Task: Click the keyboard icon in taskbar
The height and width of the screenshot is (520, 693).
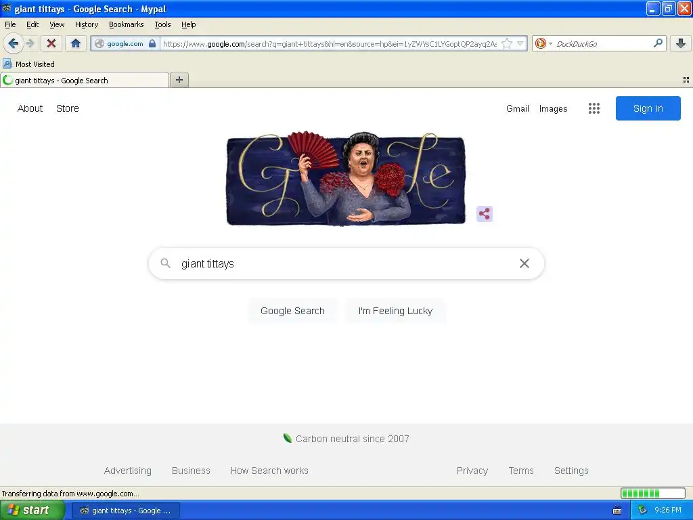Action: click(x=617, y=511)
